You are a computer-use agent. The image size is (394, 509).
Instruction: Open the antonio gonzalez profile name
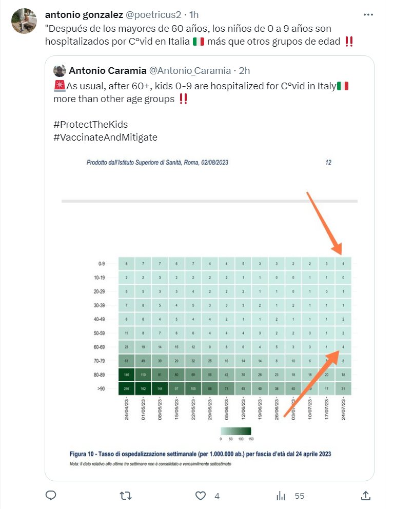pos(84,14)
